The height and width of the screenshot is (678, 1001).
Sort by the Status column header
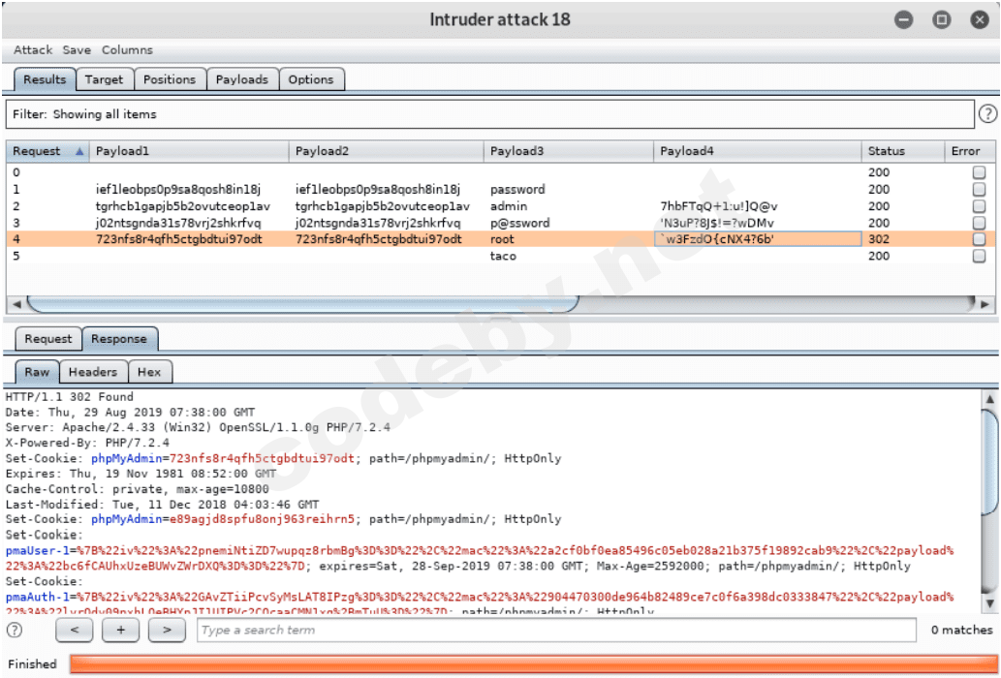(x=903, y=151)
